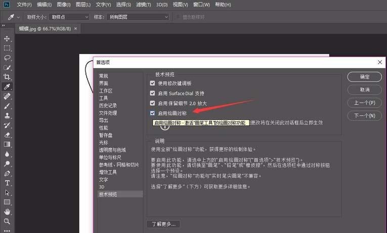The image size is (387, 233).
Task: Confirm preferences with 确定 button
Action: [x=365, y=77]
